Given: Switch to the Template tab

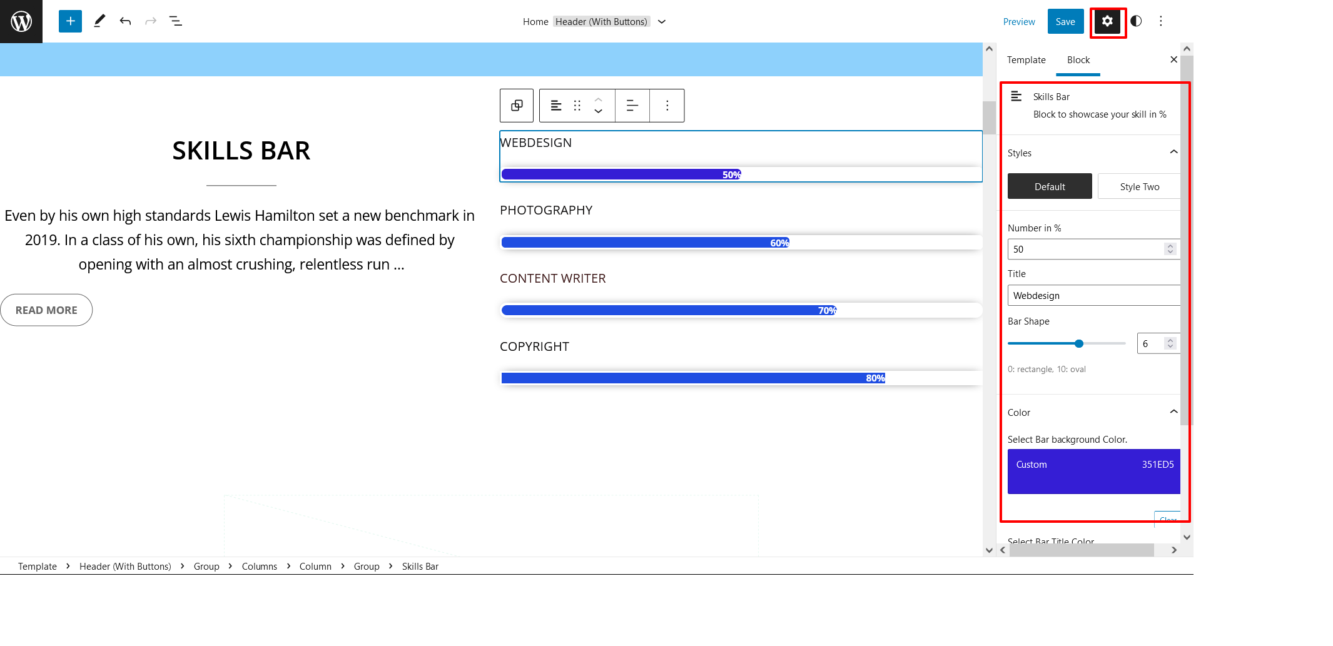Looking at the screenshot, I should point(1026,60).
